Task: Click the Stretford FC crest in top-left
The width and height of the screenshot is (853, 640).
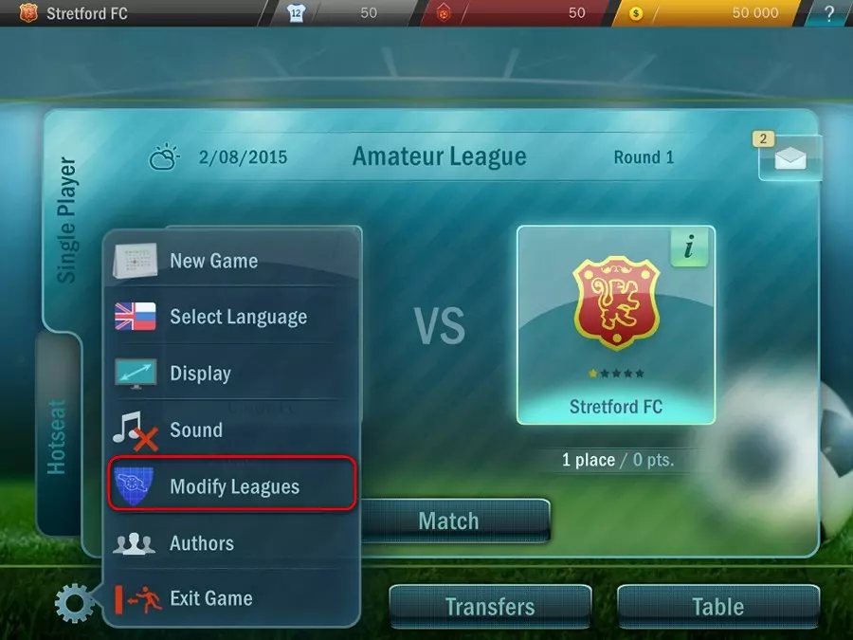Action: pos(28,13)
